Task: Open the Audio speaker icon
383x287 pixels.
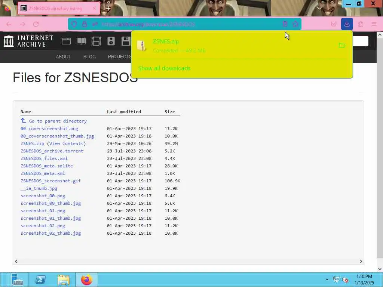Action: pyautogui.click(x=111, y=41)
